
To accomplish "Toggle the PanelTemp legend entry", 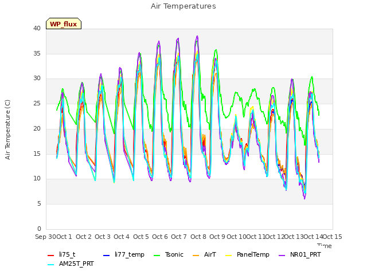I will (x=247, y=254).
